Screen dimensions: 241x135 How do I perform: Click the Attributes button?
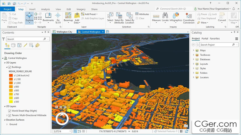click(x=142, y=14)
